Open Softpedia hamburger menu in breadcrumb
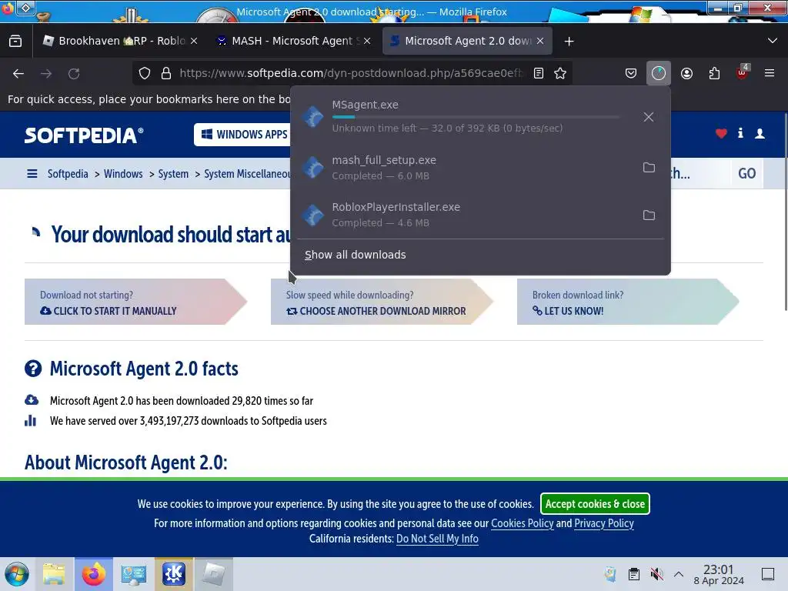Image resolution: width=788 pixels, height=591 pixels. click(x=32, y=174)
